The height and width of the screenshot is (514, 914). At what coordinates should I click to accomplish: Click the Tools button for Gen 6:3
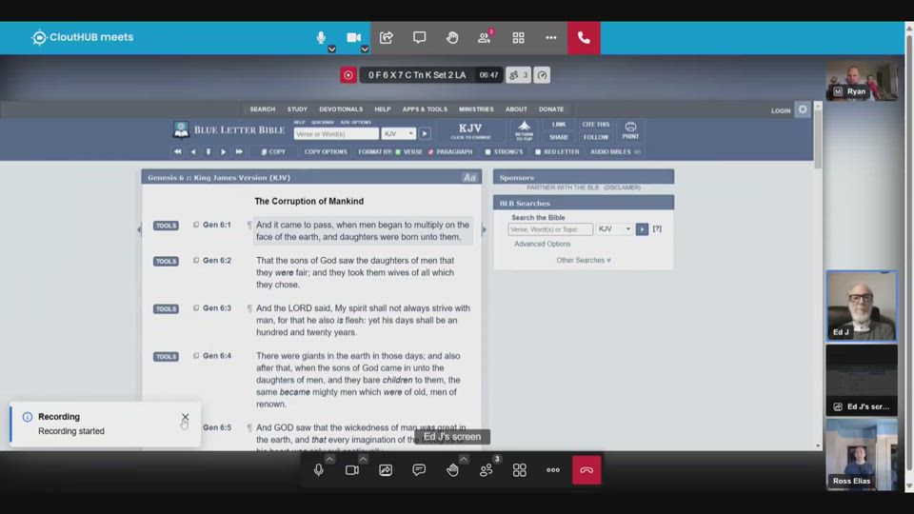pyautogui.click(x=166, y=308)
